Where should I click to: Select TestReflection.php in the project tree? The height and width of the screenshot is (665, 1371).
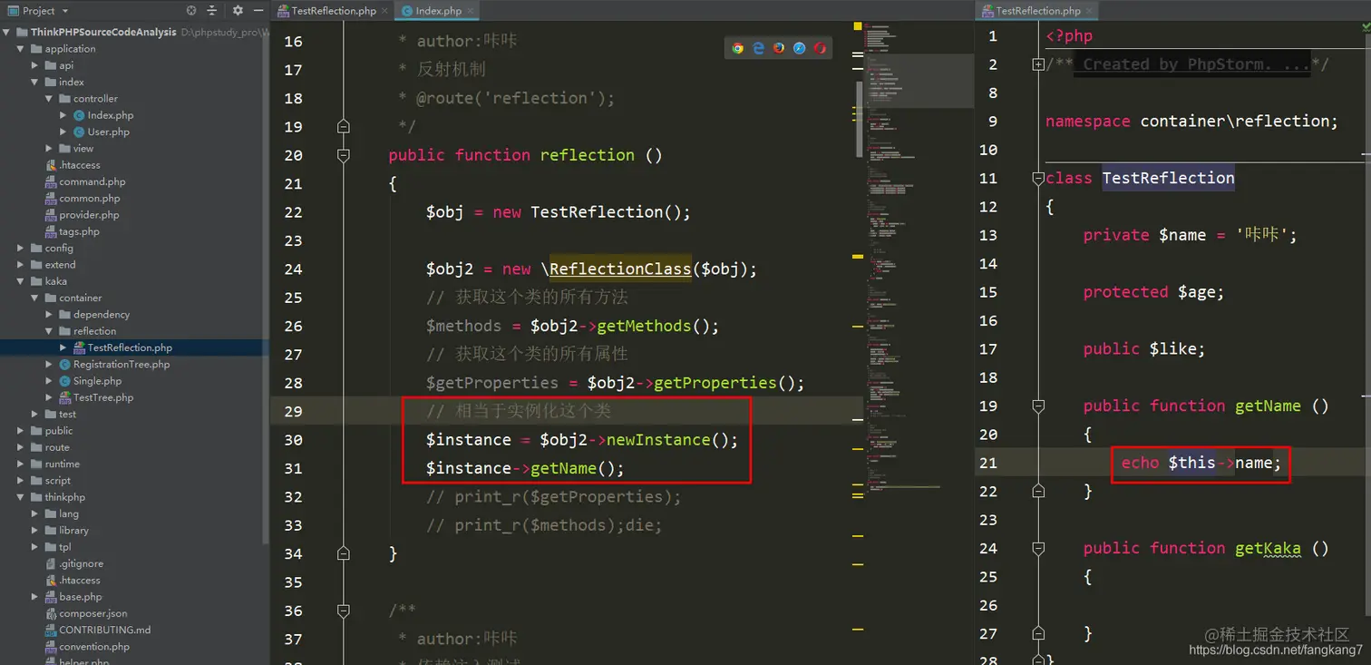130,347
